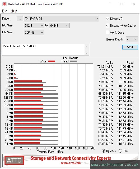Click the 66.06 MB/s write result
Screen dimensions: 140x169
coord(106,144)
